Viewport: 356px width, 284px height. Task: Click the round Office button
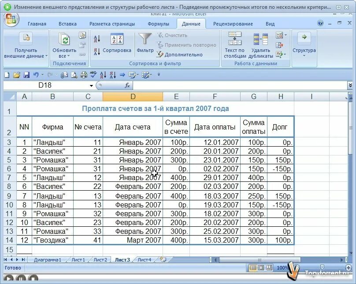(x=11, y=19)
